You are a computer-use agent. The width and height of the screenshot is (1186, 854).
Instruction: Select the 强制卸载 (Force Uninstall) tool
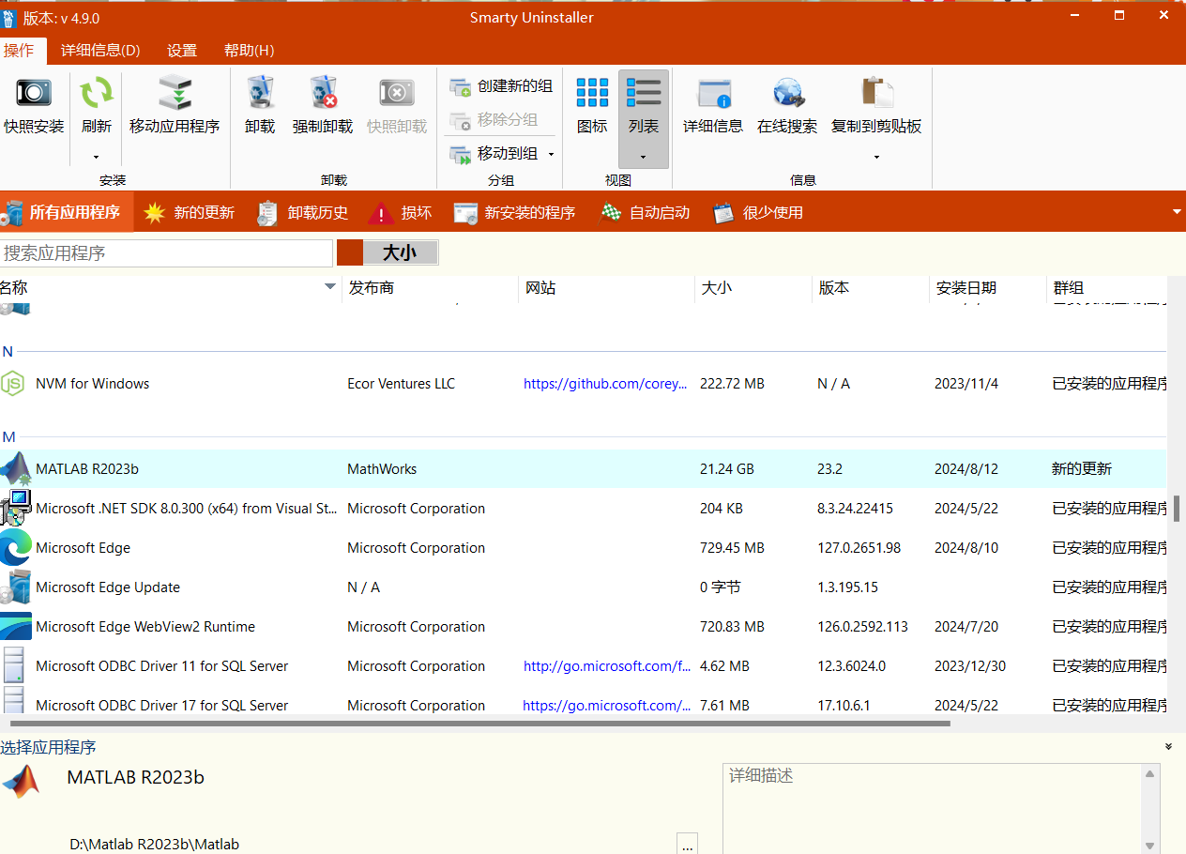pos(322,105)
